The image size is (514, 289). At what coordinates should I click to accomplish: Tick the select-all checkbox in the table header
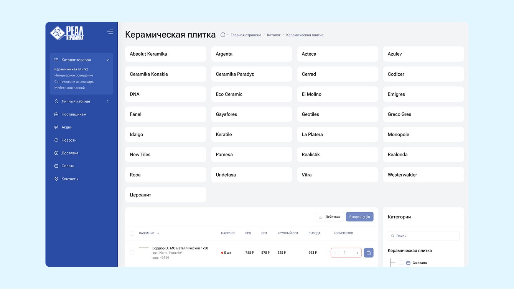click(x=132, y=233)
